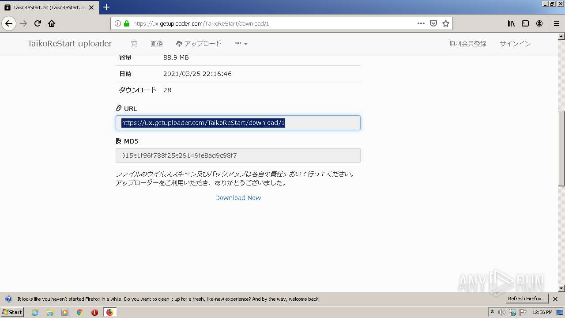Click the page vertical scrollbar thumb
The width and height of the screenshot is (565, 318).
pyautogui.click(x=561, y=149)
